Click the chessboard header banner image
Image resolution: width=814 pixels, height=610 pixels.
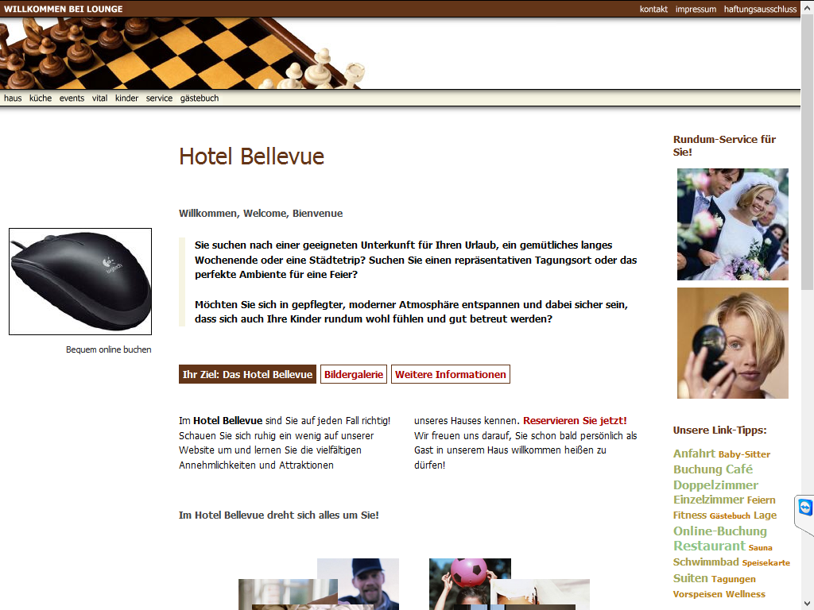(x=183, y=53)
